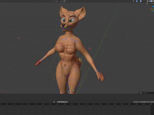The image size is (154, 115).
Task: Click the 3D cursor at the character's feet
Action: click(x=69, y=92)
